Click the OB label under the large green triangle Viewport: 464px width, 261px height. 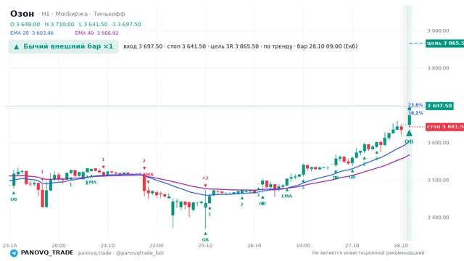tap(409, 142)
